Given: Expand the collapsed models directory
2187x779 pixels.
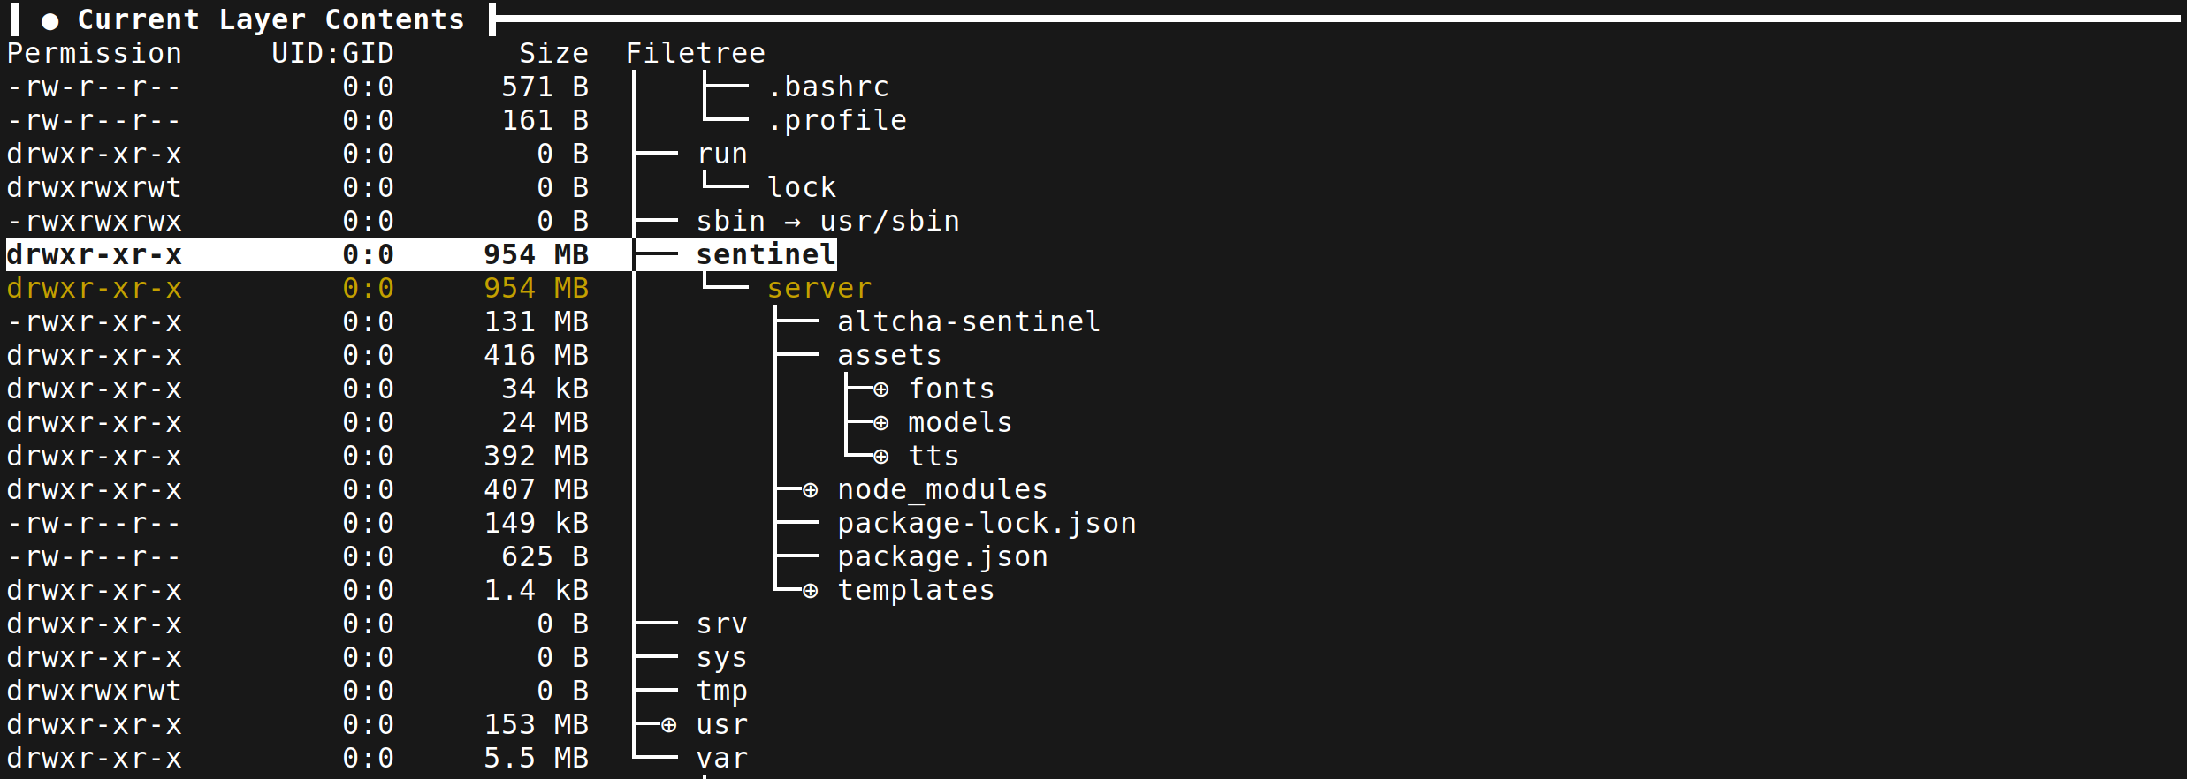Looking at the screenshot, I should coord(880,423).
